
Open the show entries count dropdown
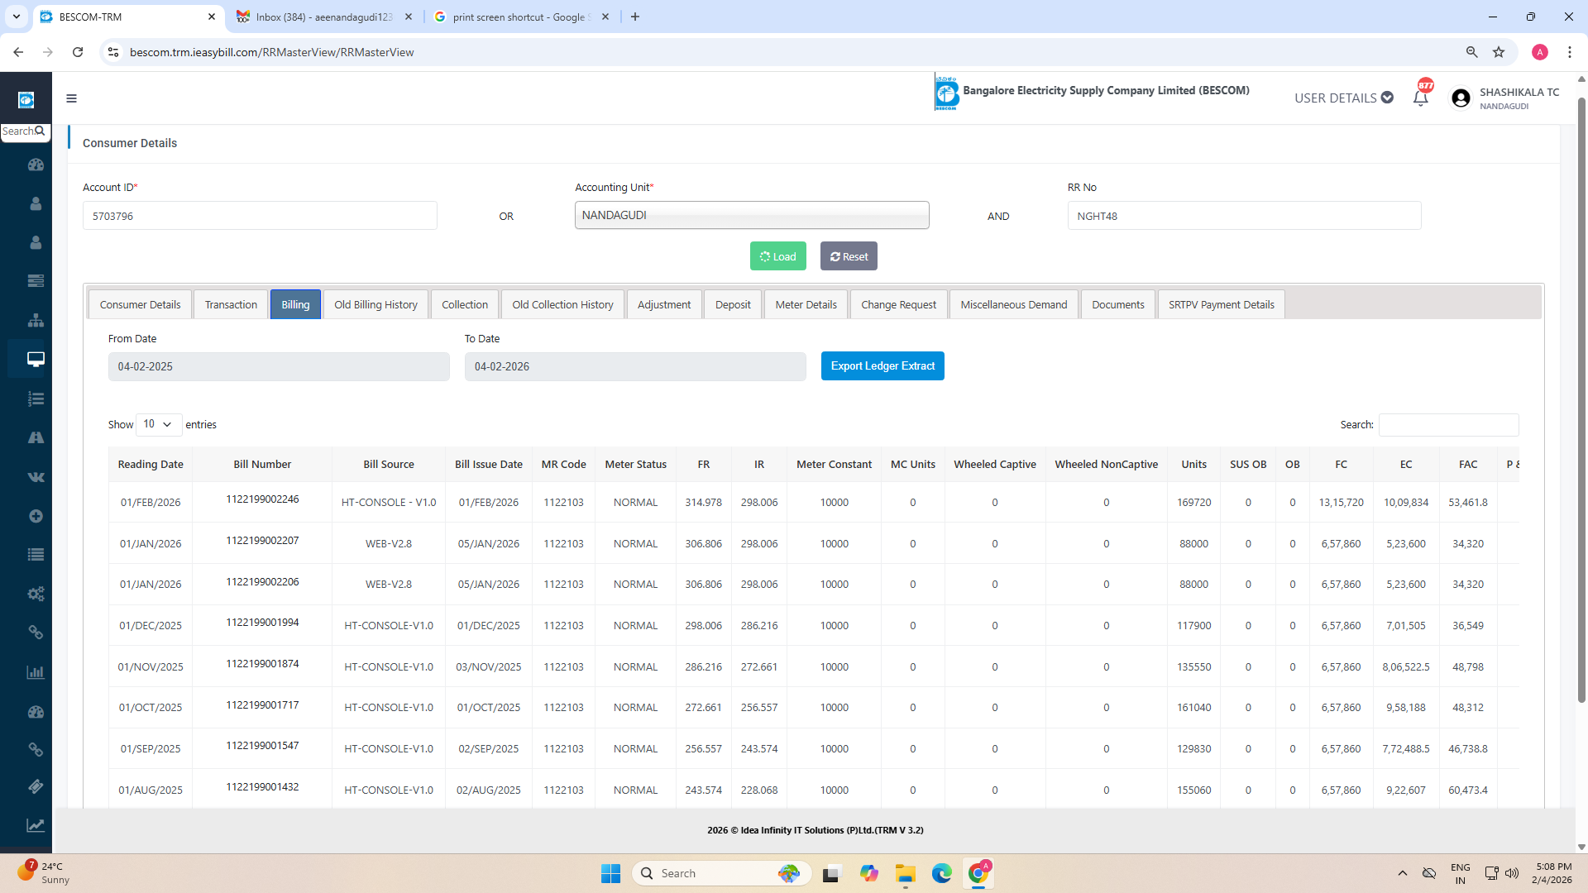pos(158,424)
